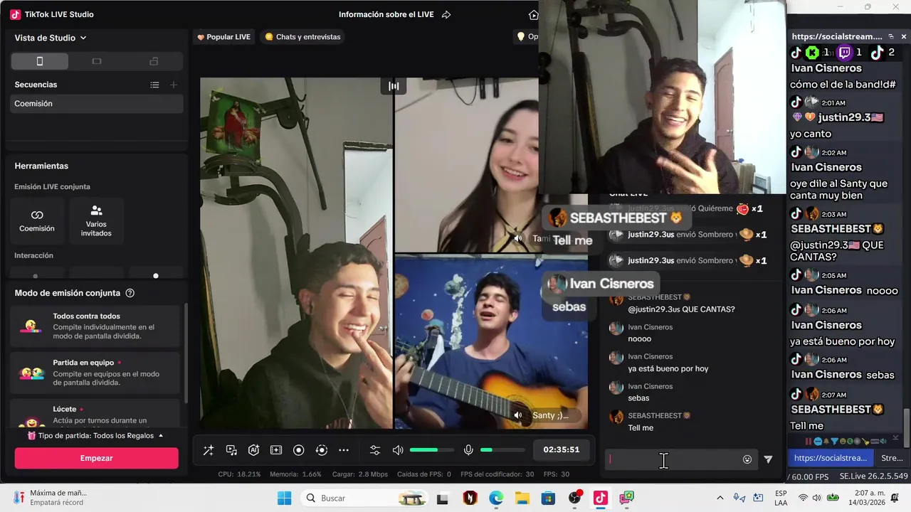Adjust the speaker volume slider
Screen dimensions: 911x512
432,450
